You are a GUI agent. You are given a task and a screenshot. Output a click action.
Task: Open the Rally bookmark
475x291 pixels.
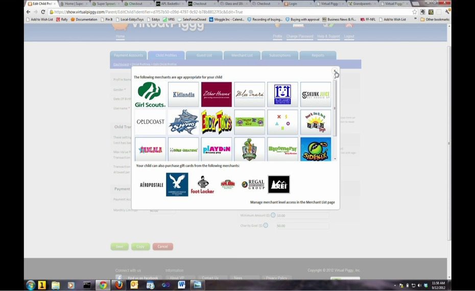[62, 19]
